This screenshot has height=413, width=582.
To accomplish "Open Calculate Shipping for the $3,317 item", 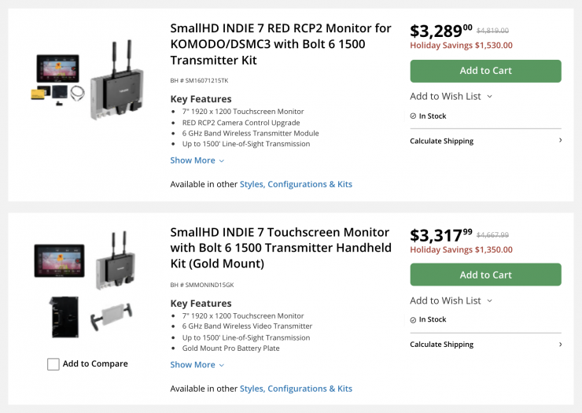I will (x=441, y=345).
